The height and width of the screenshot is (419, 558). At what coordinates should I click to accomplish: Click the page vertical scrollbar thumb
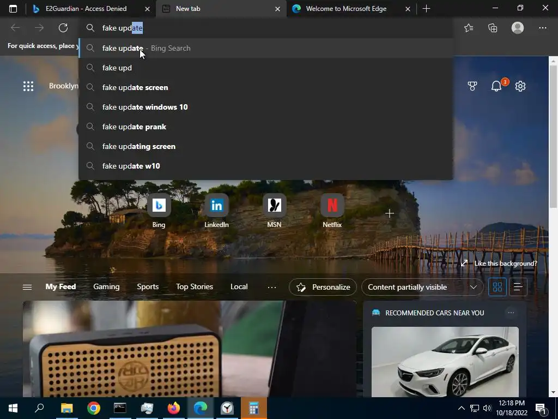553,137
